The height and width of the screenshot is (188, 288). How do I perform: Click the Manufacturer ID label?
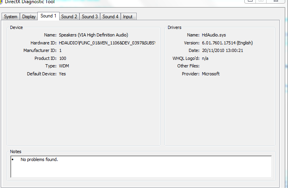(40, 50)
